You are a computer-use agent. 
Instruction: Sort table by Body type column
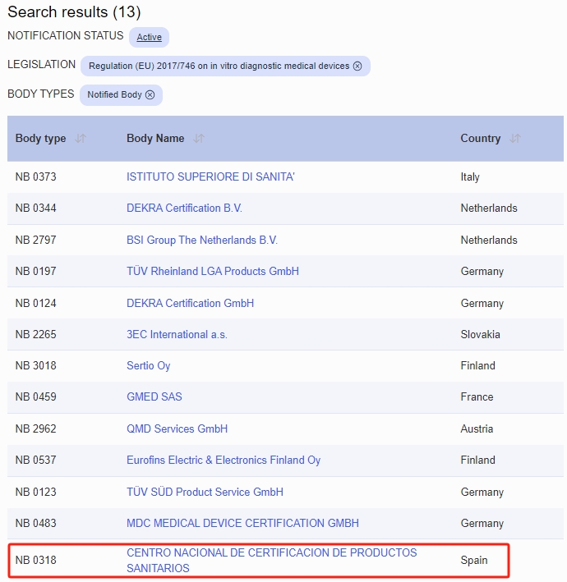point(81,139)
